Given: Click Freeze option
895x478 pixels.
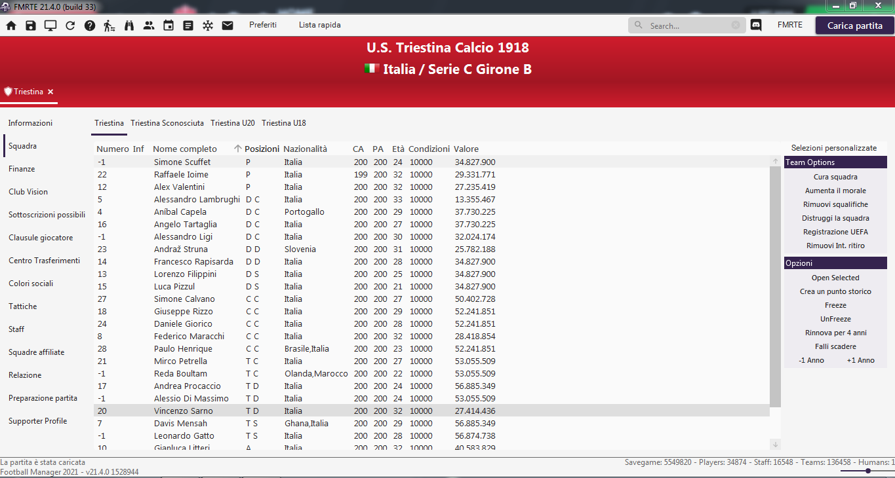Looking at the screenshot, I should [x=835, y=305].
